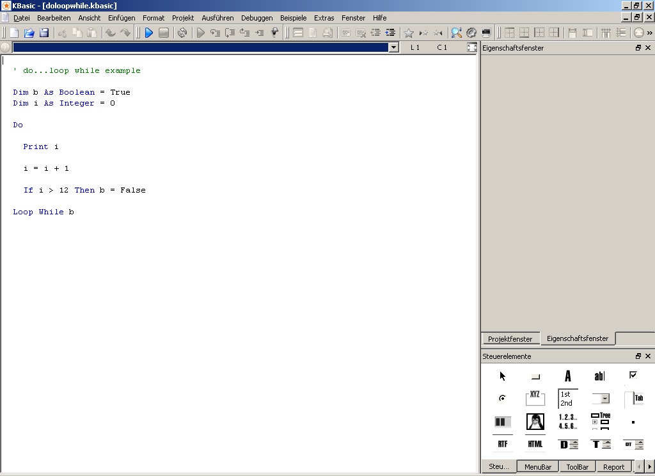Image resolution: width=655 pixels, height=476 pixels.
Task: Open the blue dropdown above the editor
Action: click(x=393, y=47)
